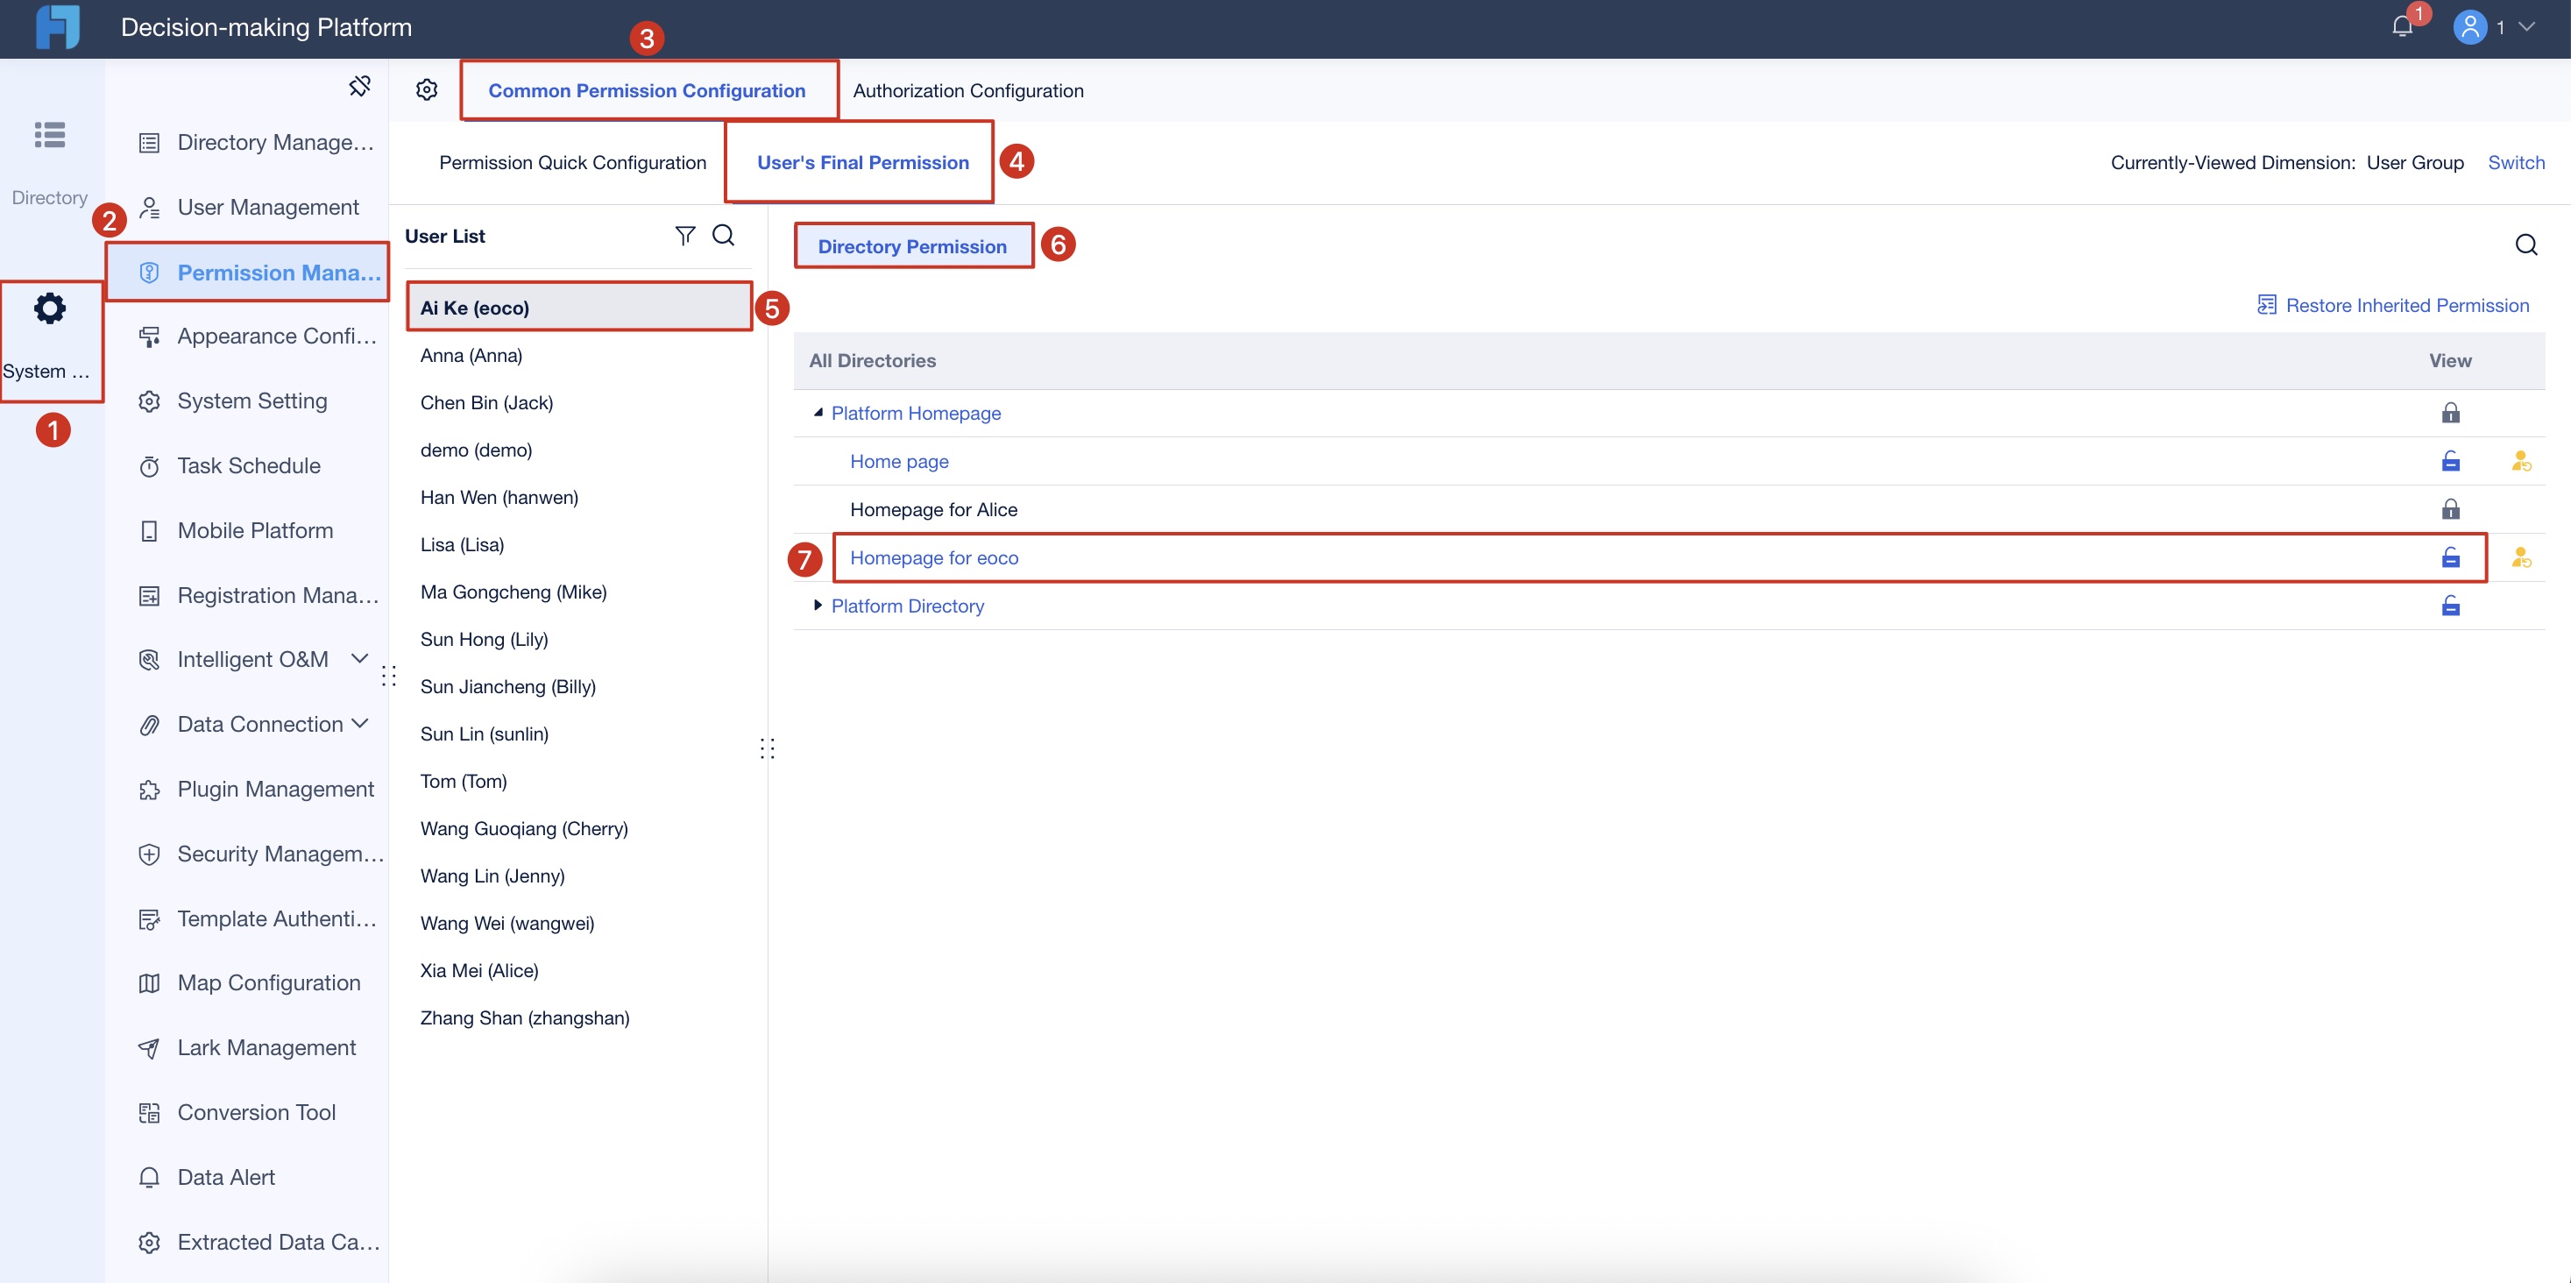
Task: Select user Chen Bin (Jack)
Action: (x=579, y=402)
